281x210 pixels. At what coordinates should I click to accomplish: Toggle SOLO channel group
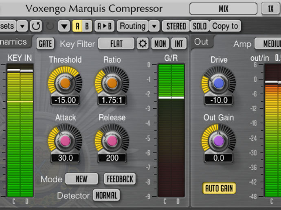200,26
